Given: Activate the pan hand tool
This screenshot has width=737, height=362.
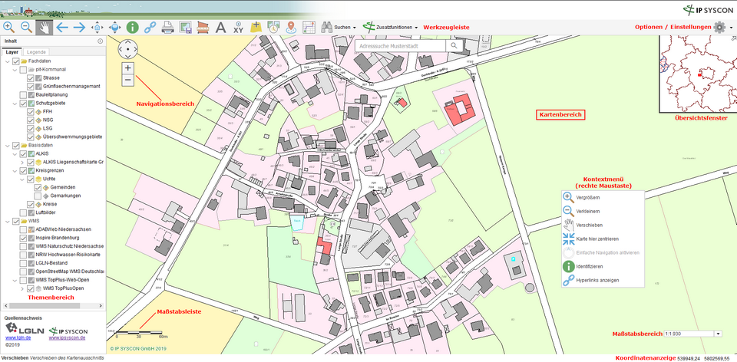Looking at the screenshot, I should coord(45,27).
